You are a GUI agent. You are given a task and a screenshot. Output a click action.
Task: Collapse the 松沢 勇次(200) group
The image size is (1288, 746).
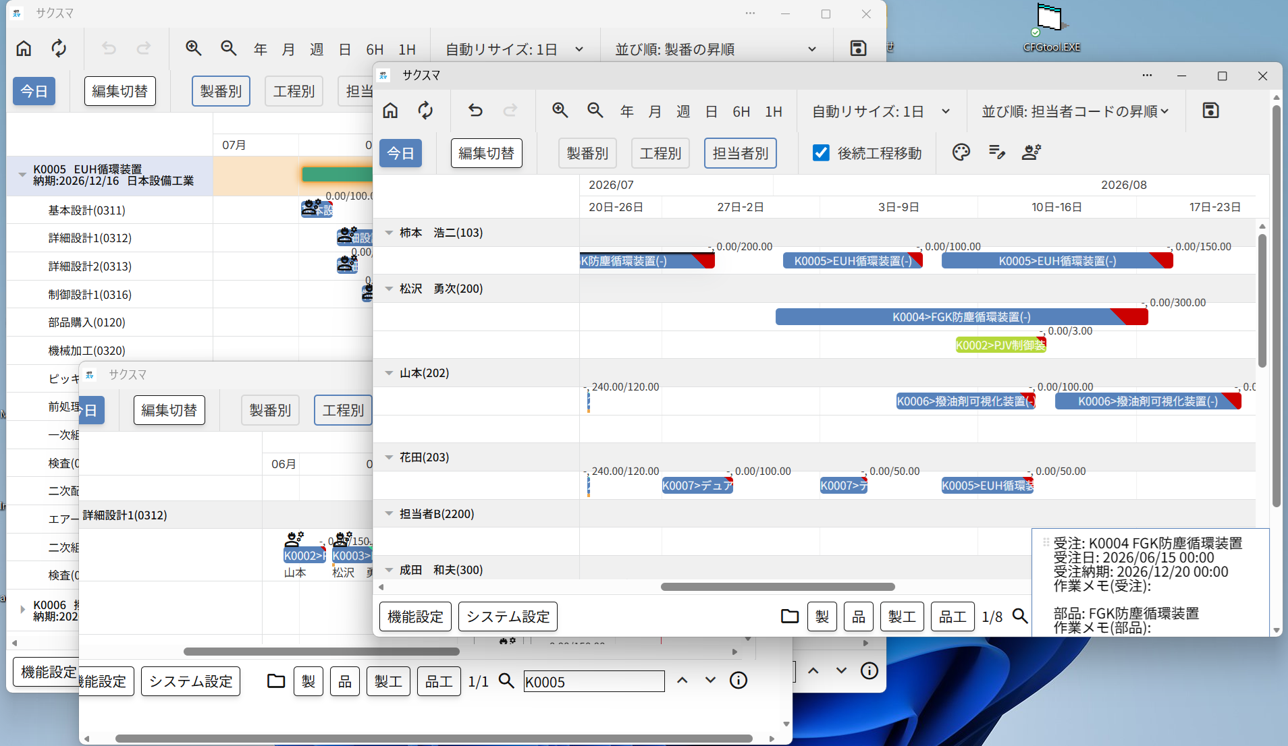click(389, 289)
